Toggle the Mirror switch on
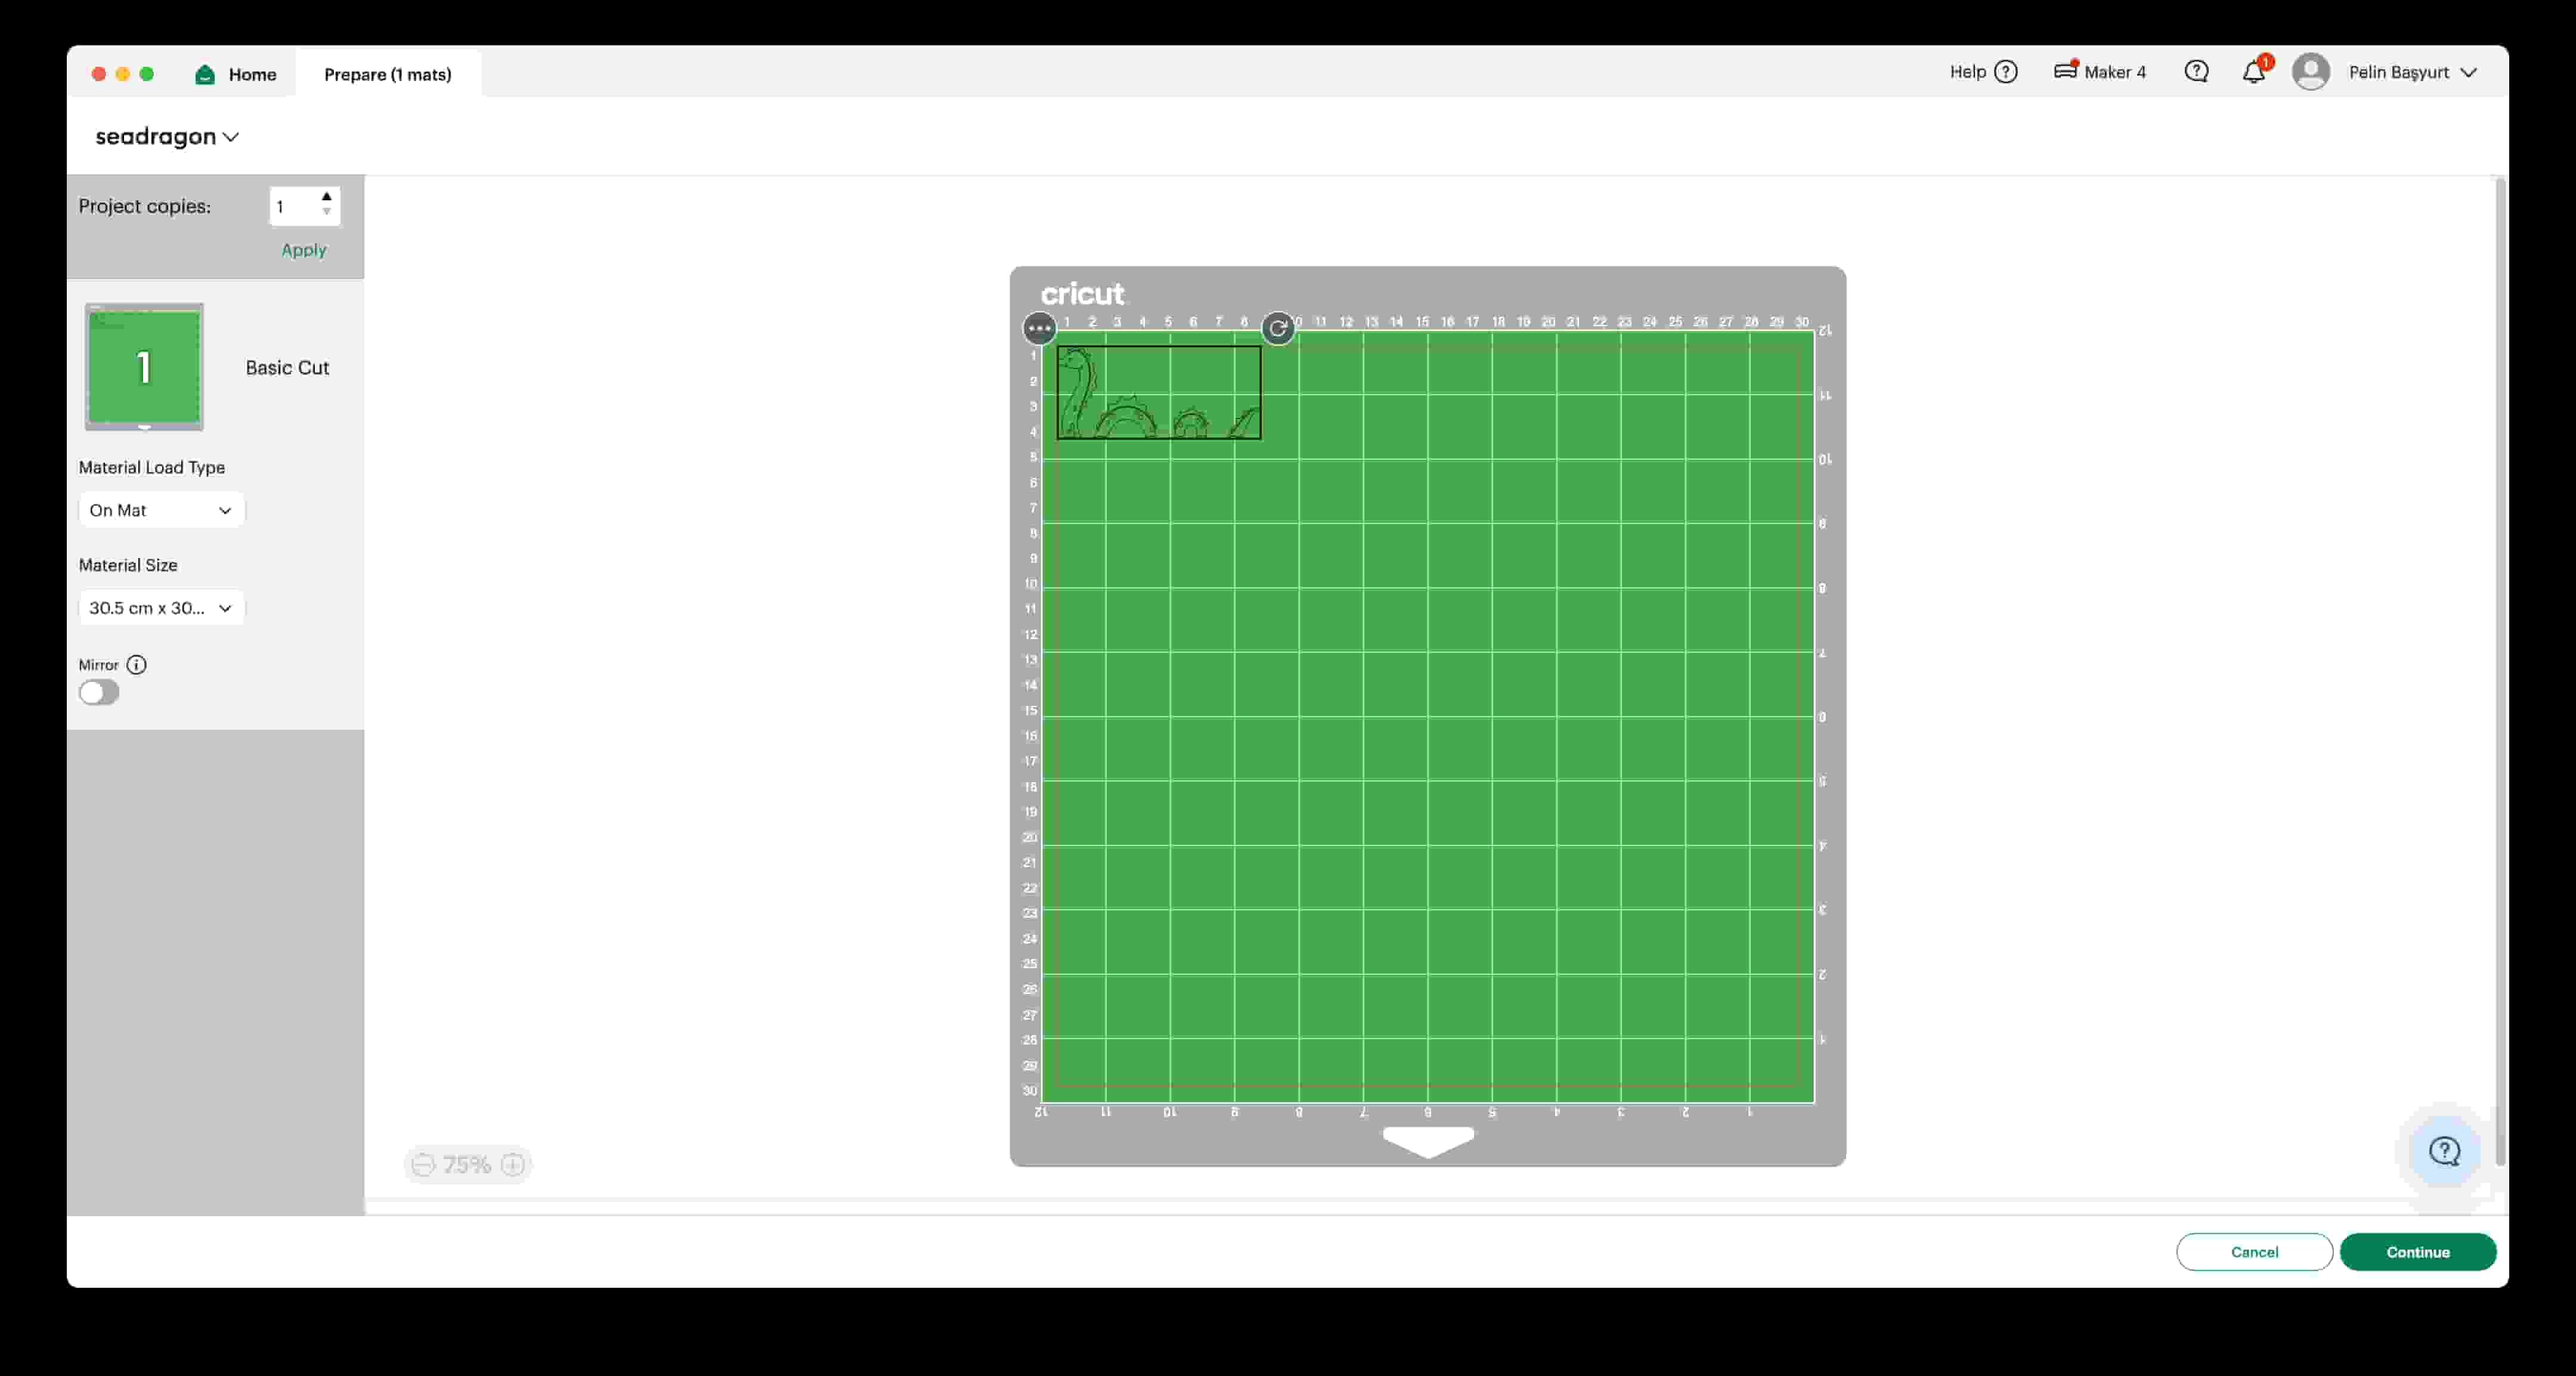The image size is (2576, 1376). [99, 693]
